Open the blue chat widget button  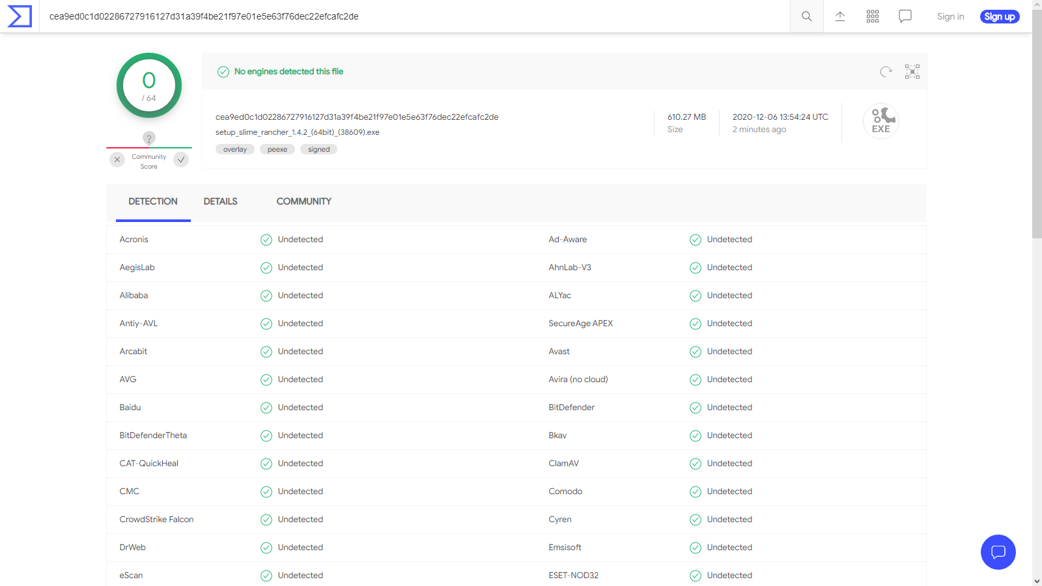998,552
